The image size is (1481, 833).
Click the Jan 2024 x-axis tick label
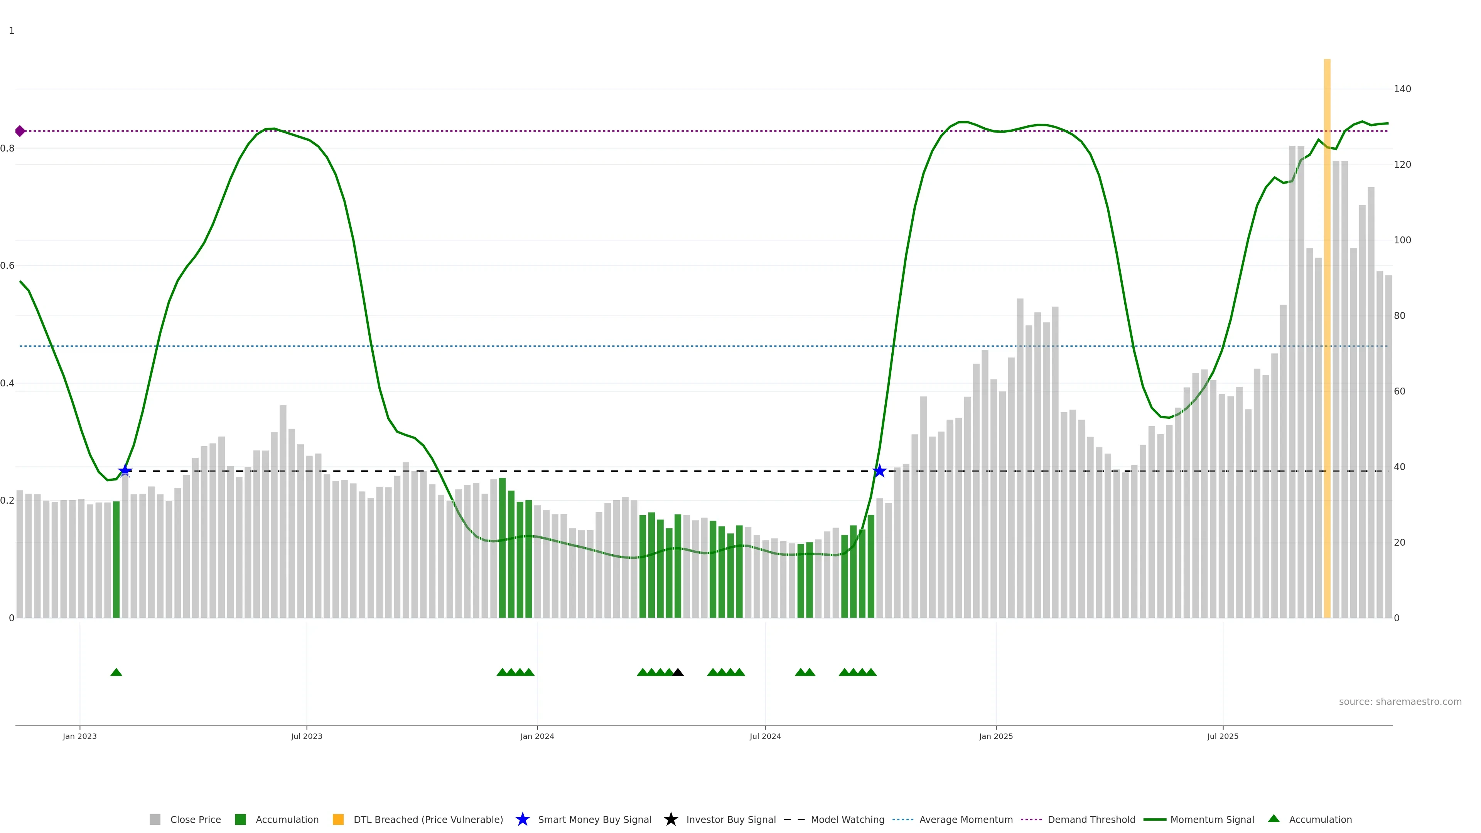[x=537, y=736]
